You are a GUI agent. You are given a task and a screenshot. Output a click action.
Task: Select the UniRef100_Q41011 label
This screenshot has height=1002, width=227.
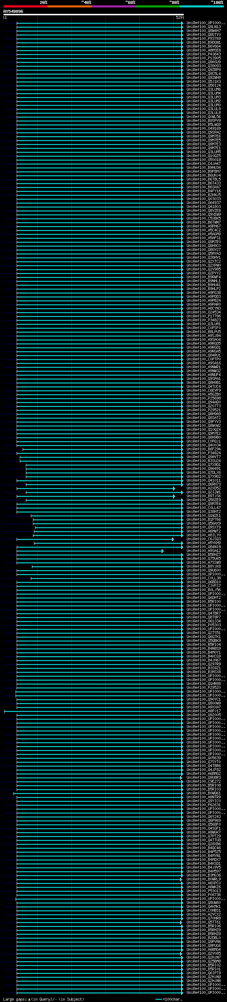(204, 480)
